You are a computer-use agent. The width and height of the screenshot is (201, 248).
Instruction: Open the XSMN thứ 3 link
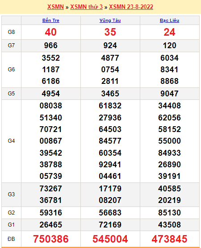86,7
